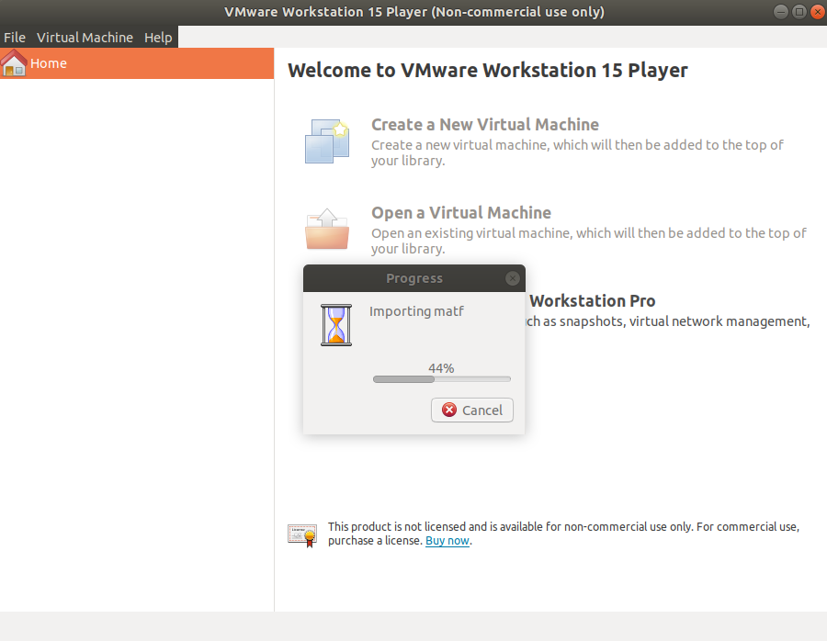
Task: Click the import progress bar
Action: 441,379
